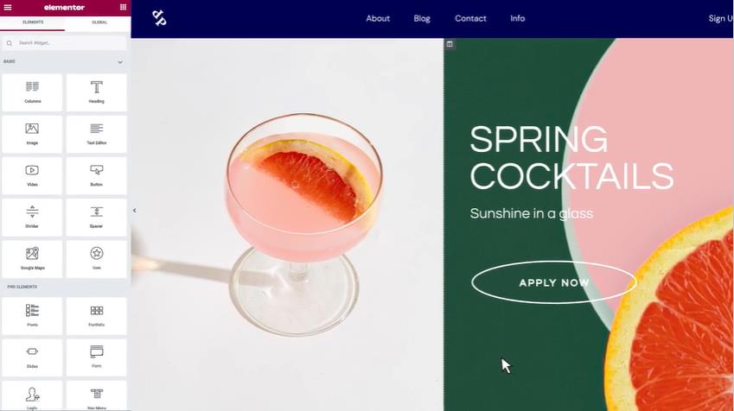This screenshot has width=734, height=411.
Task: Select the Posts pro widget
Action: pyautogui.click(x=32, y=316)
